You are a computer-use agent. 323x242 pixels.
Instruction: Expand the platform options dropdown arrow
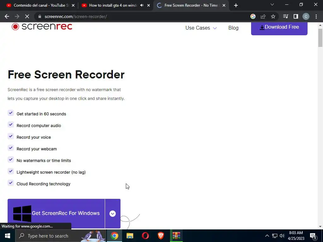[x=113, y=213]
